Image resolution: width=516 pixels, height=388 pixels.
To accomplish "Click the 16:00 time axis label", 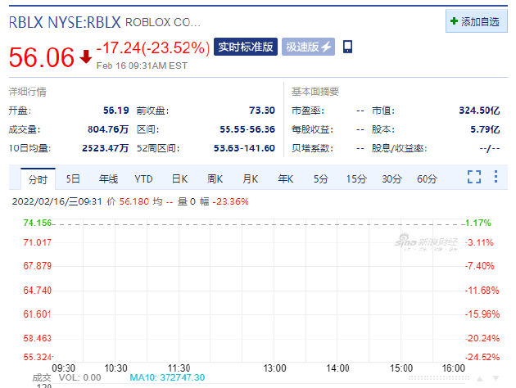I will 453,368.
